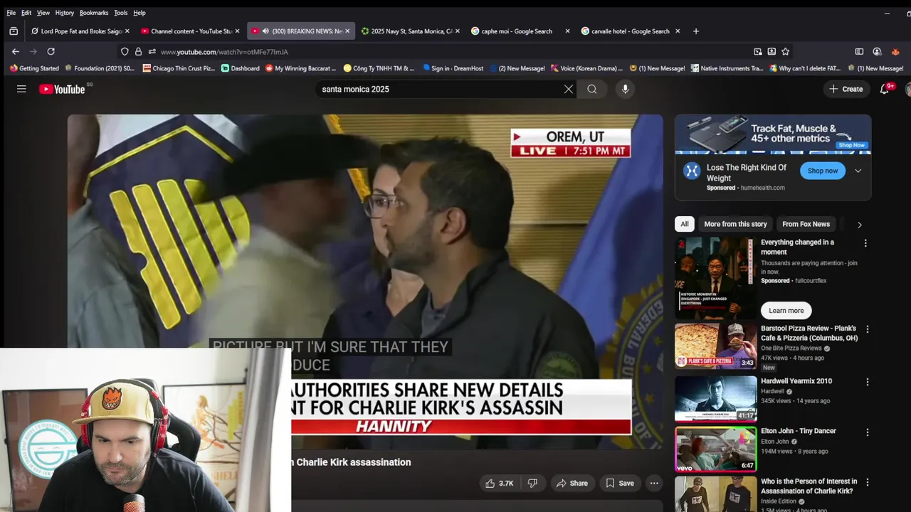
Task: Click the youtube.com address bar URL
Action: coord(224,52)
